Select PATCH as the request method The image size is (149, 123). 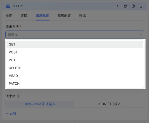(75, 83)
